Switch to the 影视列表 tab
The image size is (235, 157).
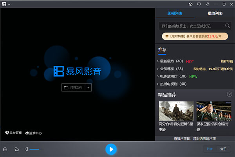point(175,13)
